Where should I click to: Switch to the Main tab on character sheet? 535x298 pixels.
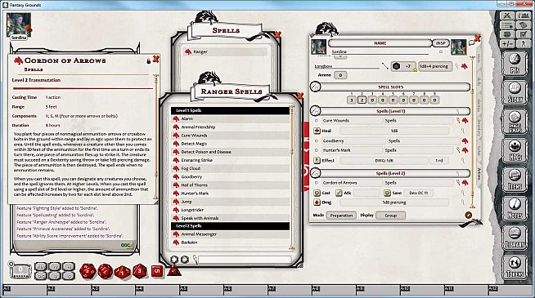tap(479, 57)
